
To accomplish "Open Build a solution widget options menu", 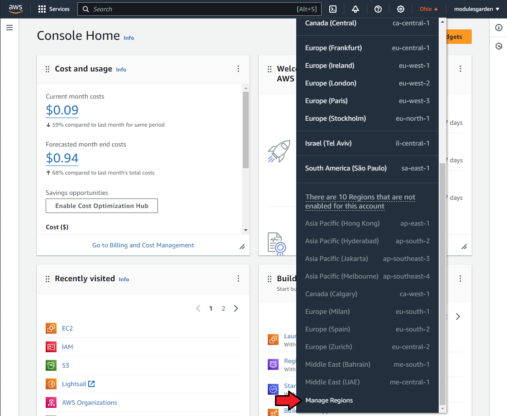I will point(460,279).
